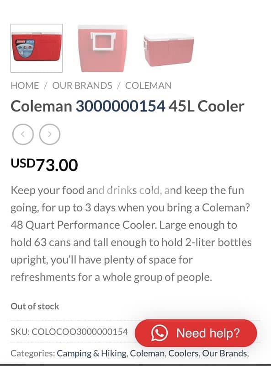Open the OUR BRANDS breadcrumb

[x=82, y=86]
